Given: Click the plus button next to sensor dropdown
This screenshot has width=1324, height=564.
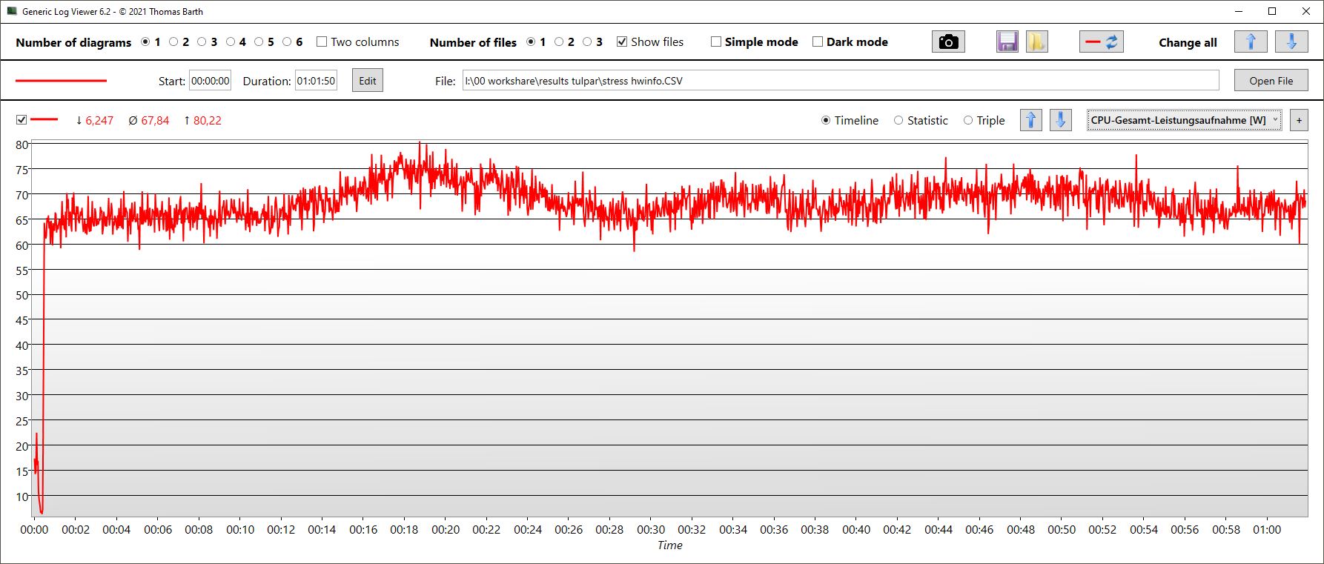Looking at the screenshot, I should tap(1299, 120).
